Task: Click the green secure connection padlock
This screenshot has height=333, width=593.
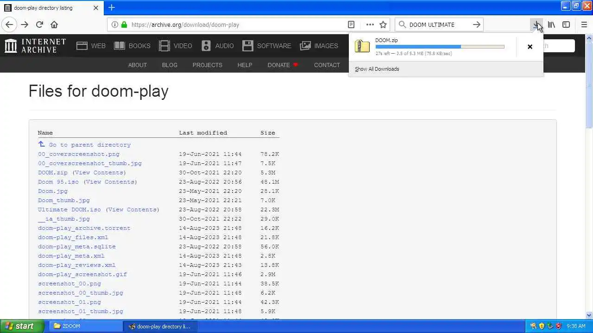Action: coord(124,25)
